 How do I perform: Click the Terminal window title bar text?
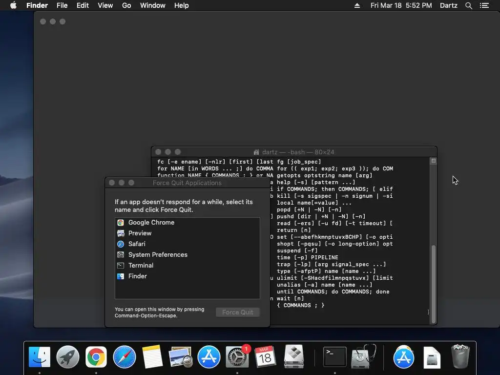298,152
